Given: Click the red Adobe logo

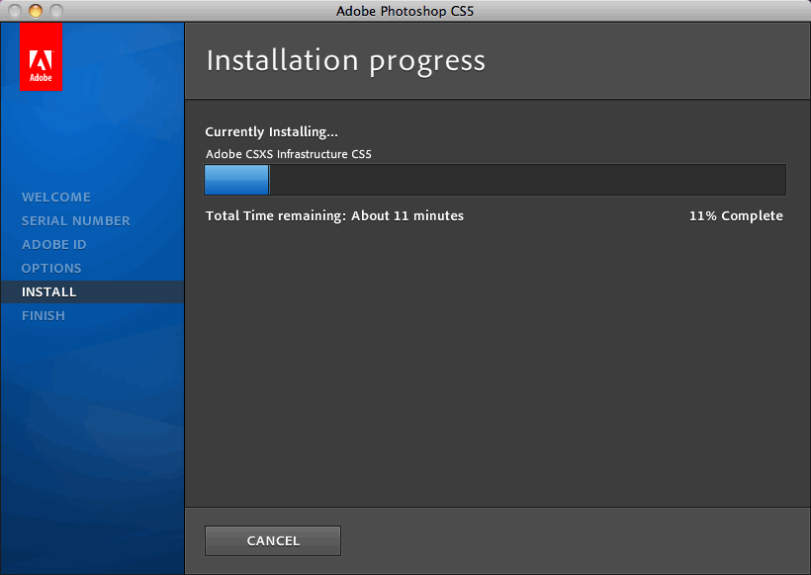Looking at the screenshot, I should (x=41, y=57).
